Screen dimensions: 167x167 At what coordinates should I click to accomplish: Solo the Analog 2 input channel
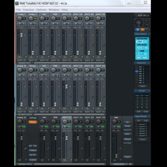pyautogui.click(x=35, y=24)
